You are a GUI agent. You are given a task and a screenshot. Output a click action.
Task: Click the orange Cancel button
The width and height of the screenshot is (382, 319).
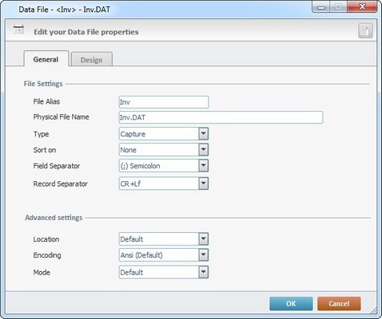tap(339, 304)
